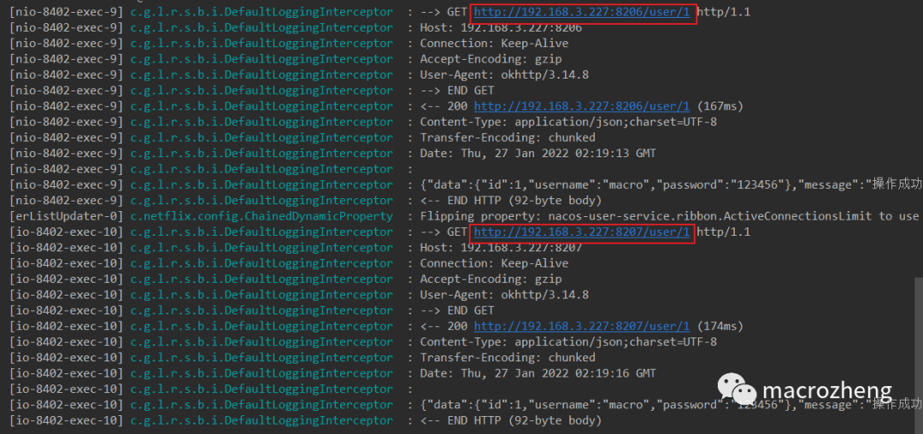Click the date line ending 02:19:16 GMT
923x434 pixels.
(x=538, y=372)
